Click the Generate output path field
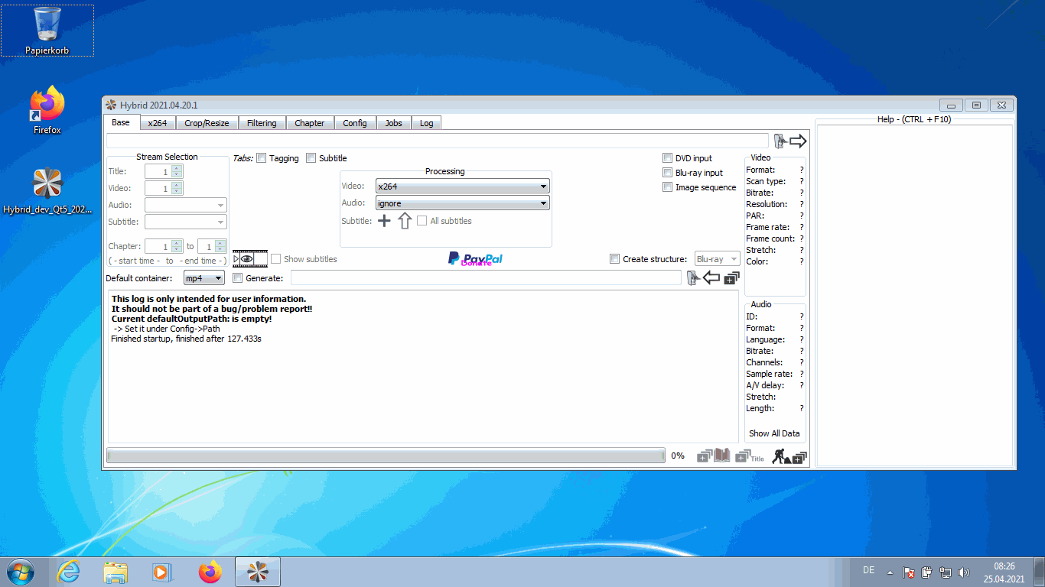This screenshot has width=1045, height=587. tap(485, 278)
